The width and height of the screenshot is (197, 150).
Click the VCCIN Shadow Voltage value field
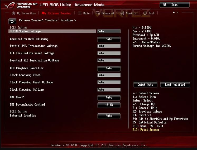pyautogui.click(x=109, y=31)
